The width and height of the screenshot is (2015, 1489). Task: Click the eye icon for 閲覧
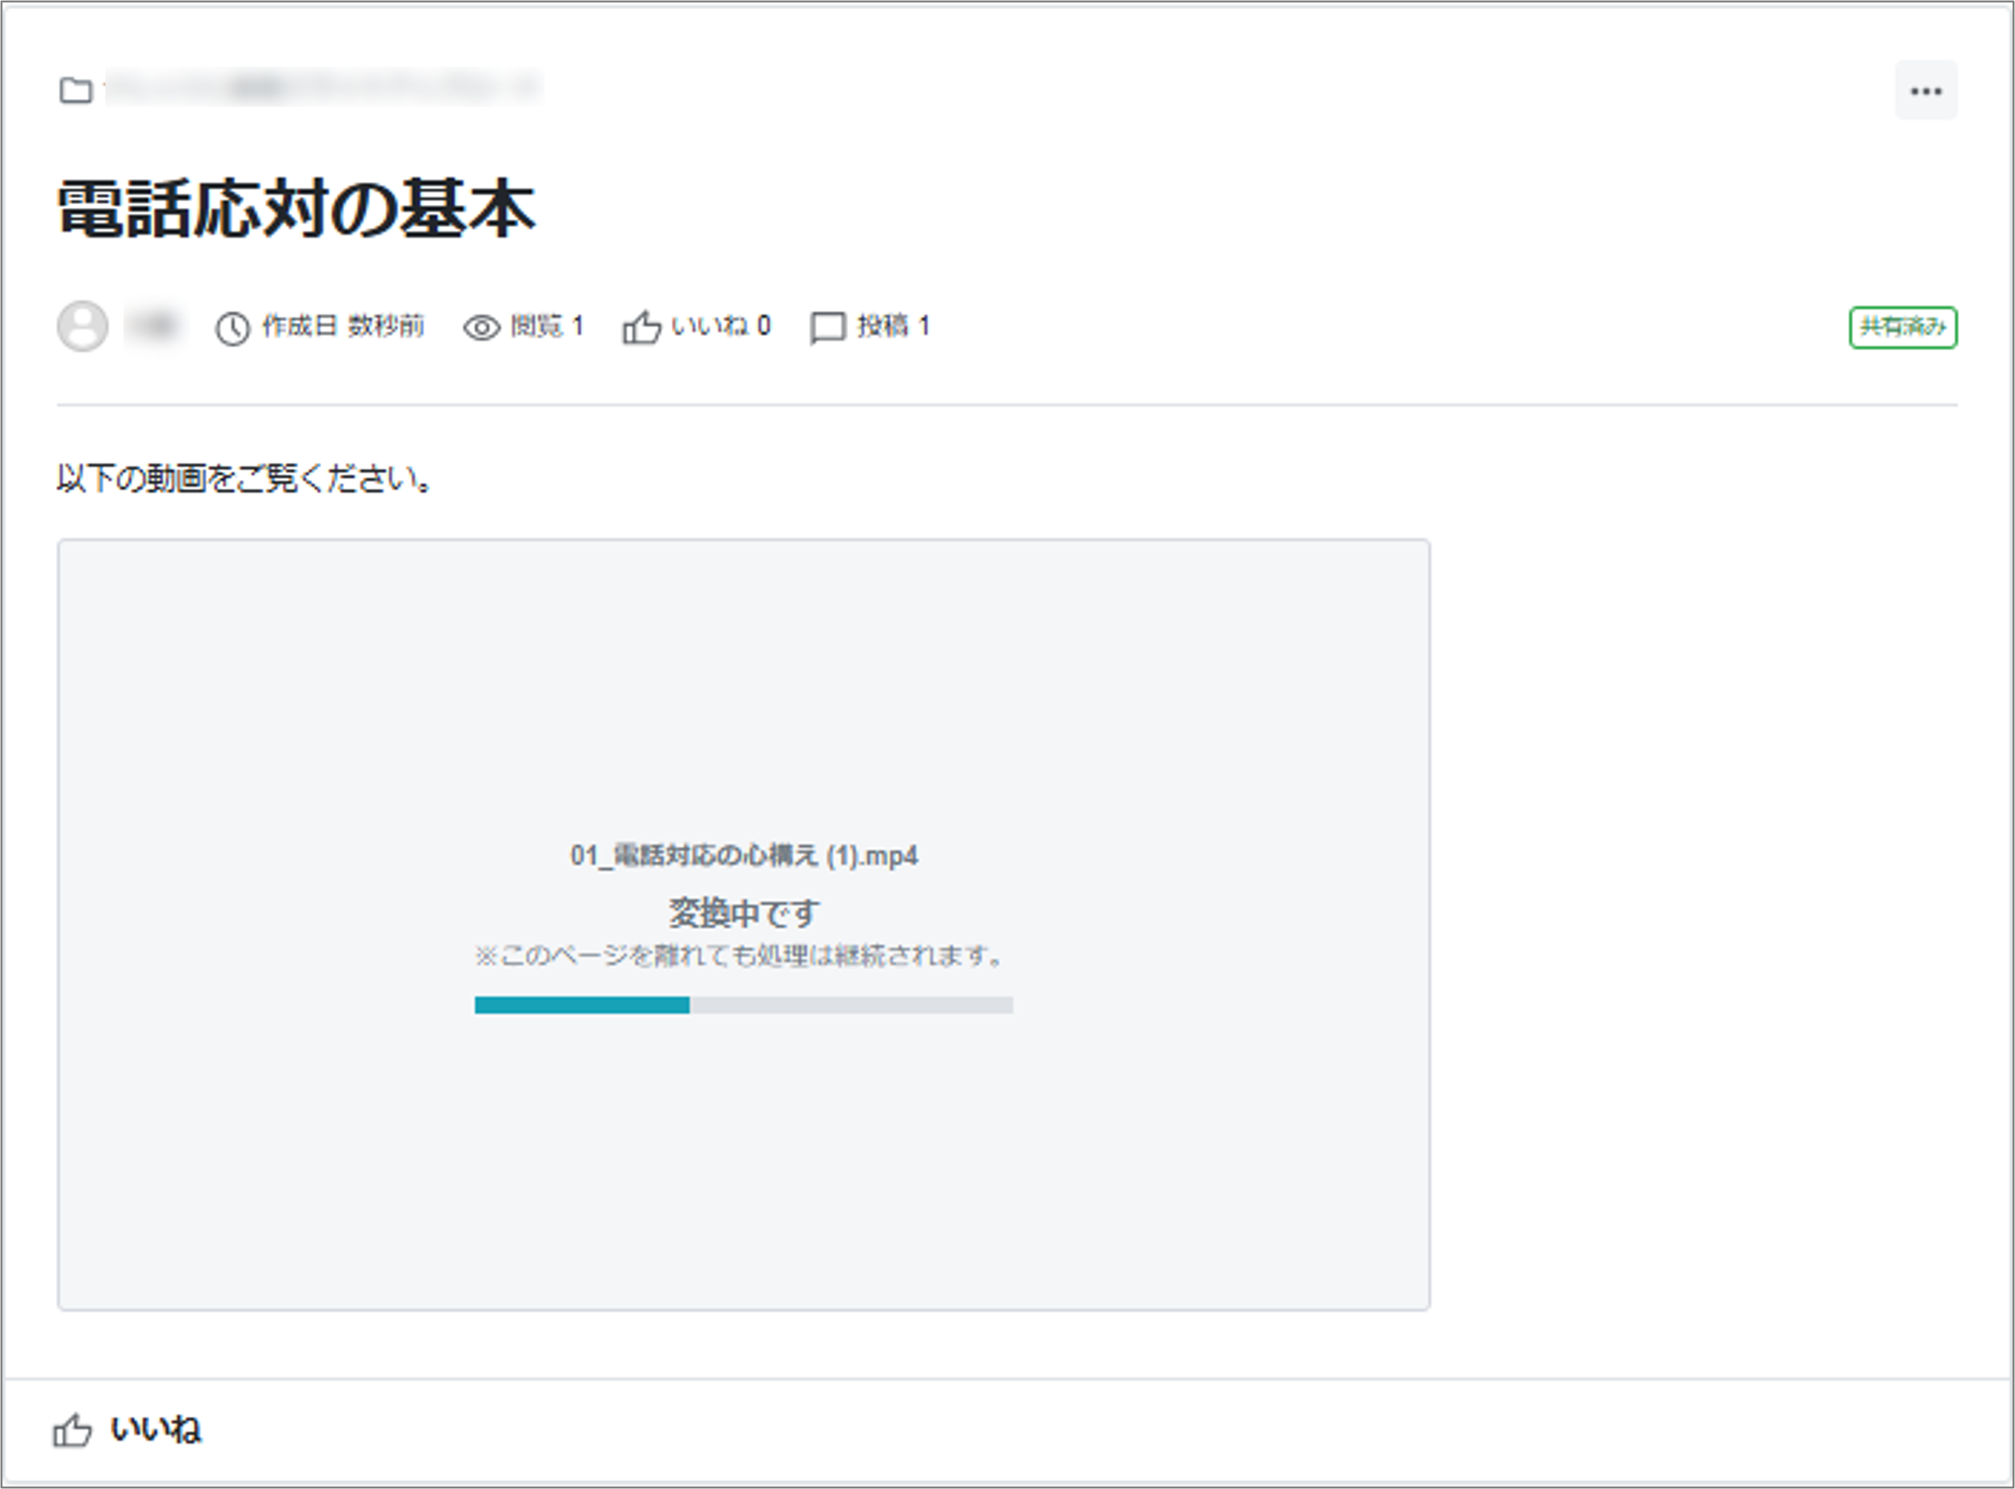(481, 328)
